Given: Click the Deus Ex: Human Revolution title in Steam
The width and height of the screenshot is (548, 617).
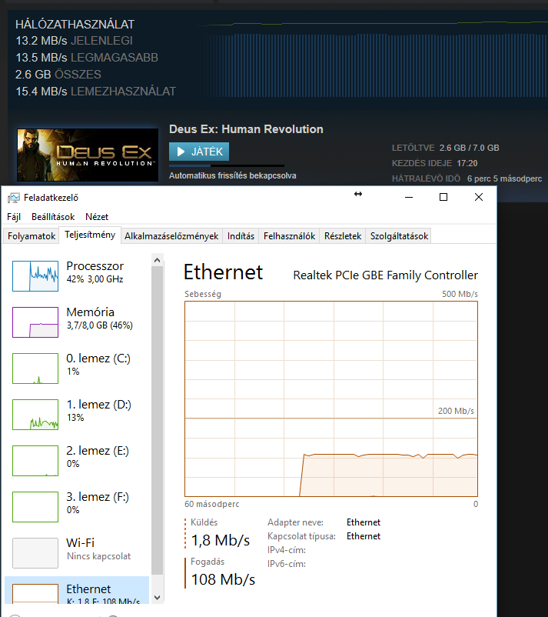Looking at the screenshot, I should click(x=246, y=129).
